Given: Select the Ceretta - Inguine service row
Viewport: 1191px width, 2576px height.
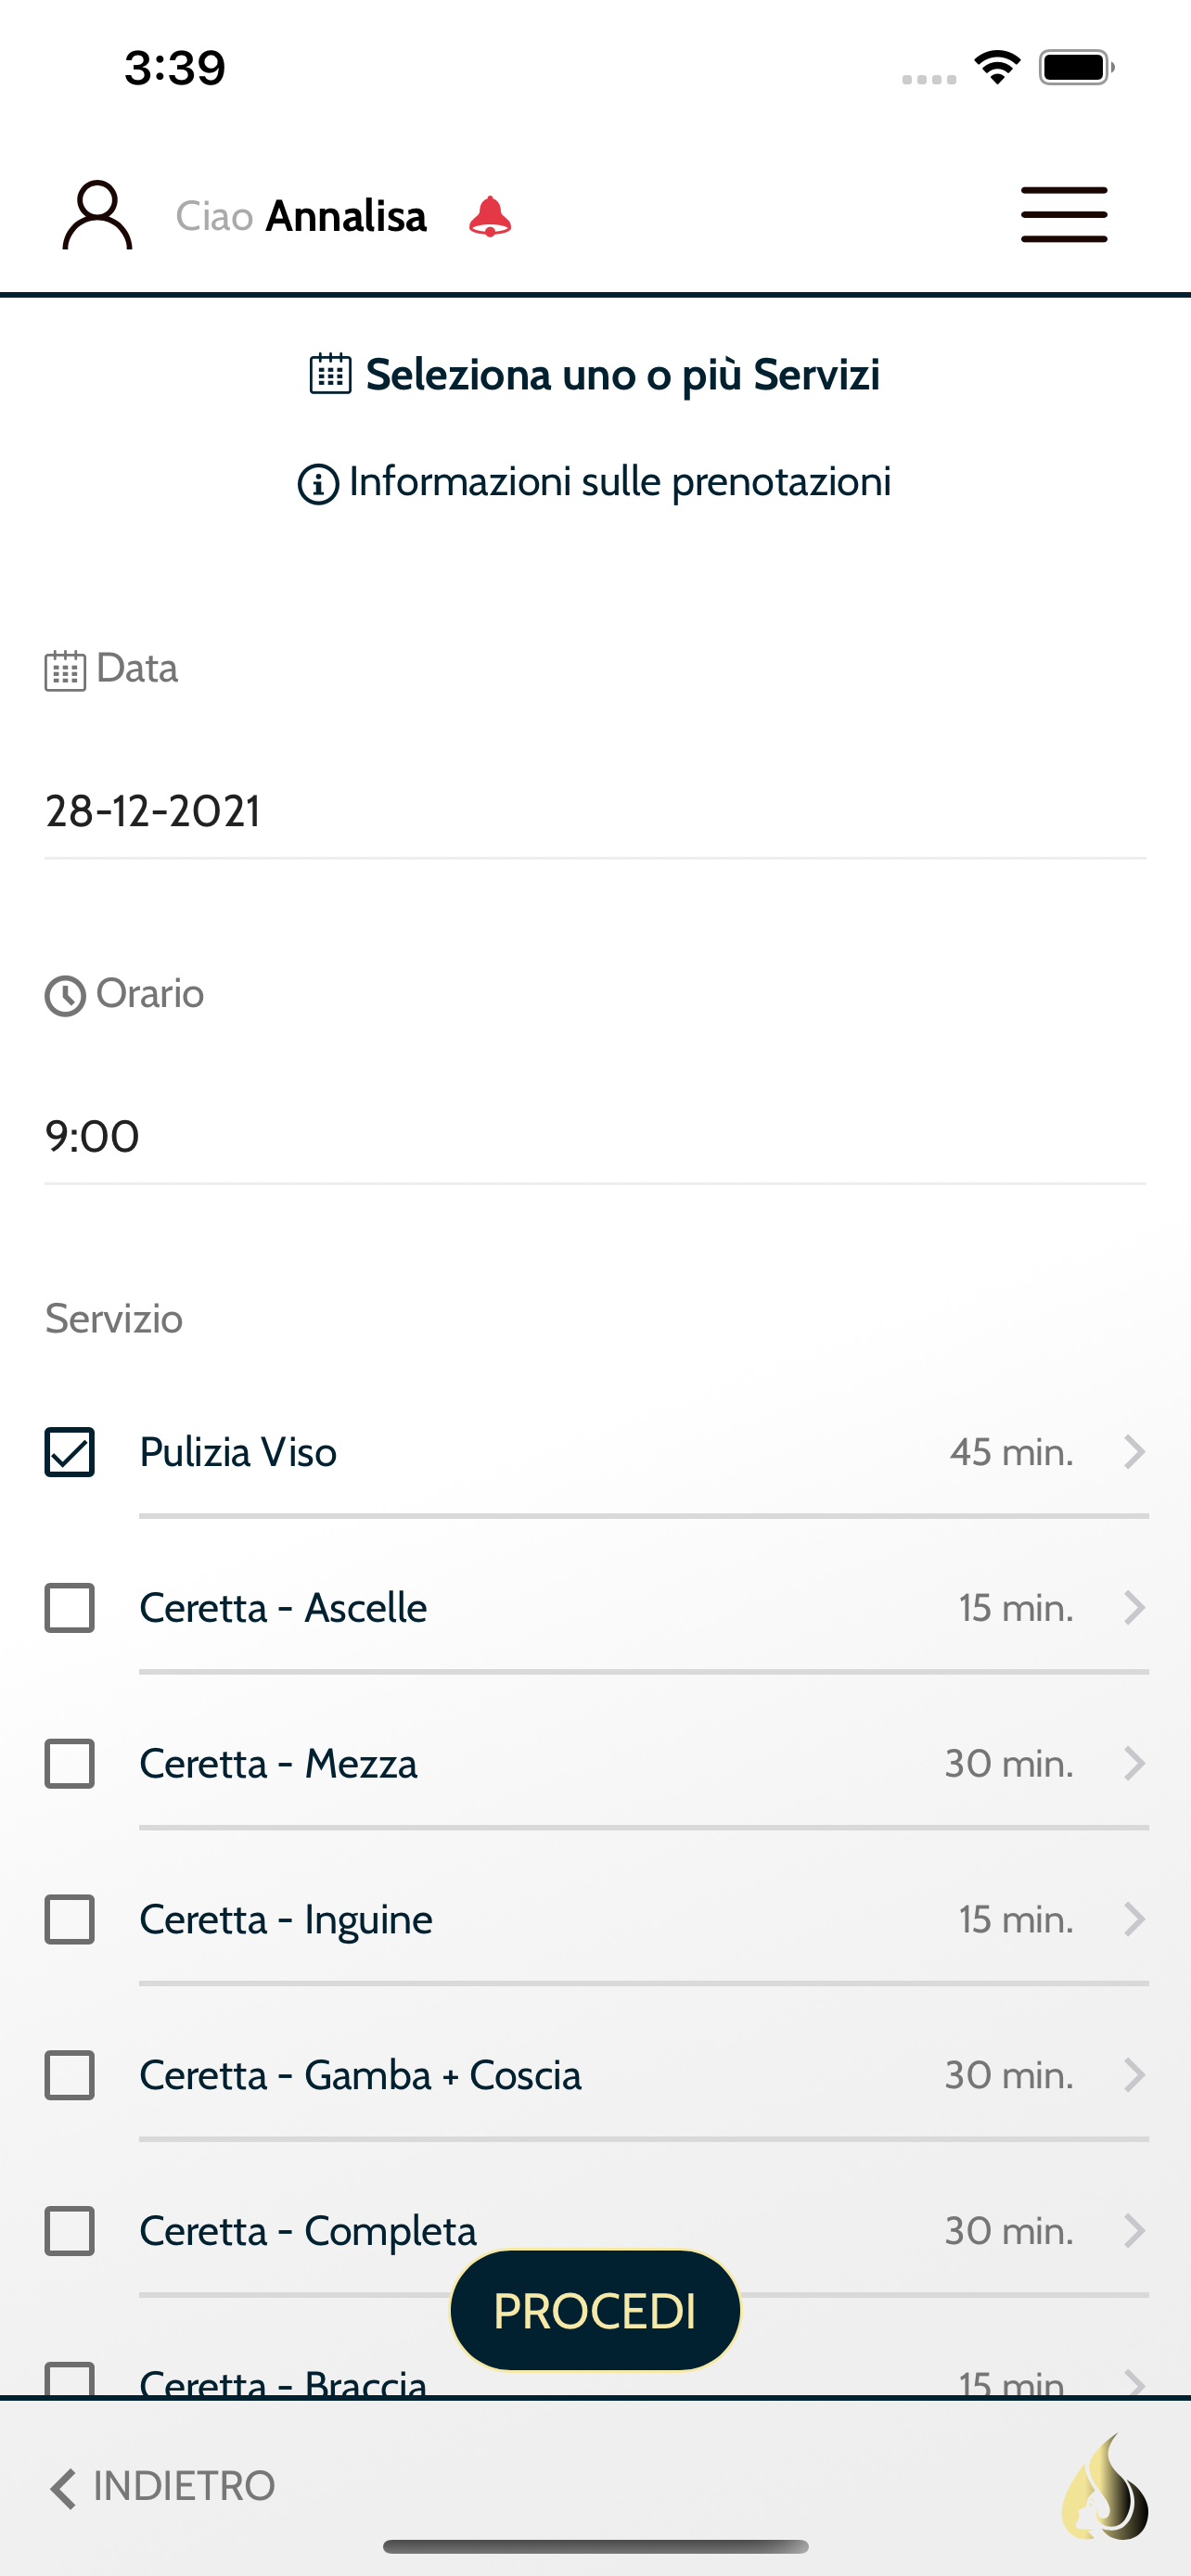Looking at the screenshot, I should pos(596,1919).
